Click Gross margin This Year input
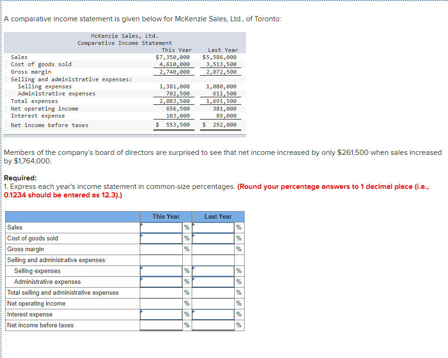Viewport: 448px width, 358px height. point(161,249)
